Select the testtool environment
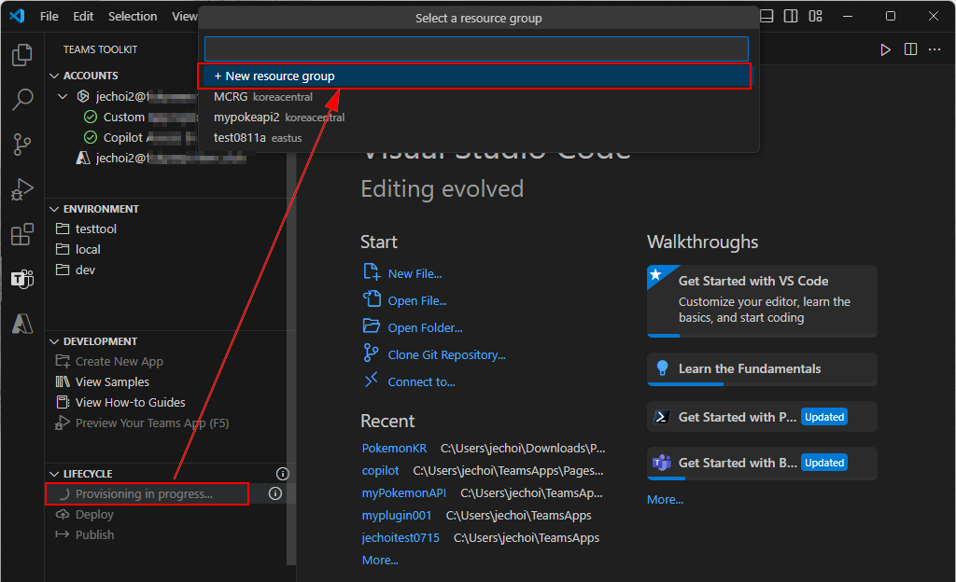 [96, 229]
